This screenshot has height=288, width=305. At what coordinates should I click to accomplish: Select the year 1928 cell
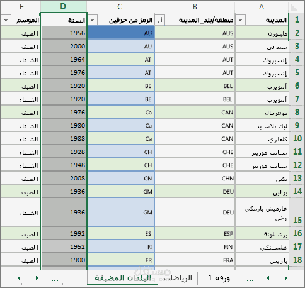pyautogui.click(x=64, y=152)
